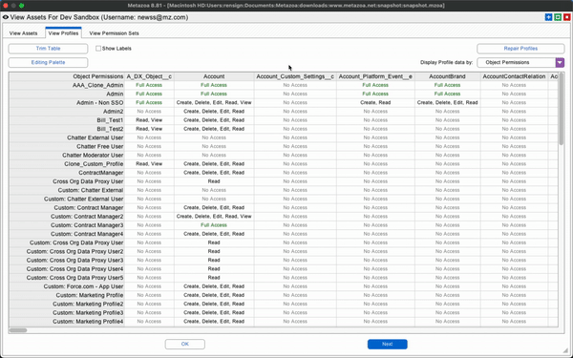The width and height of the screenshot is (573, 358).
Task: Click Admin's Full Access cell under AccountBrand
Action: (447, 94)
